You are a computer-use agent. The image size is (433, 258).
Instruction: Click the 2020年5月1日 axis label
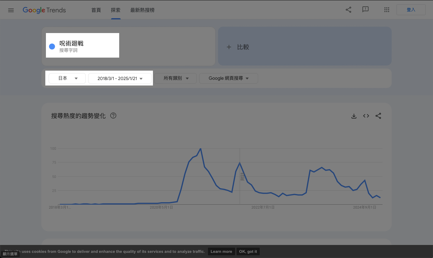(161, 207)
